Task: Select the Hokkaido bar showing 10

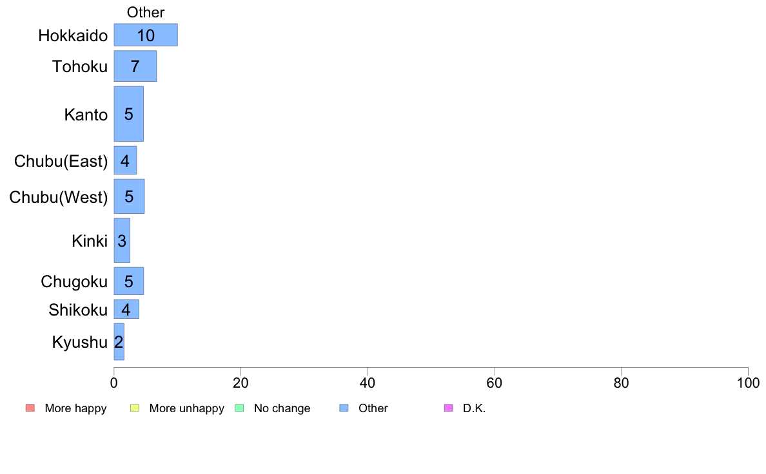Action: 146,35
